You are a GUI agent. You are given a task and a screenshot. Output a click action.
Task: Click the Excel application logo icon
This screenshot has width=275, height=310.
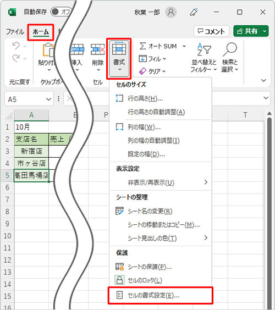[x=12, y=12]
